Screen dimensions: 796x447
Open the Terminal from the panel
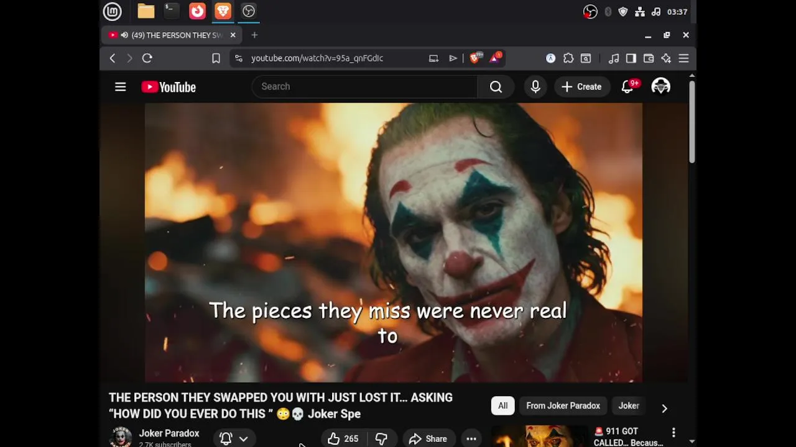tap(172, 11)
